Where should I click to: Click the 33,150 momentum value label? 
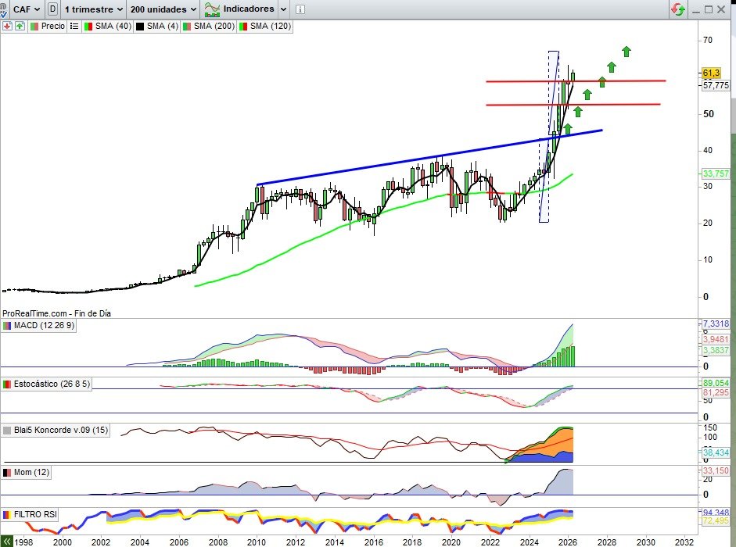[716, 470]
